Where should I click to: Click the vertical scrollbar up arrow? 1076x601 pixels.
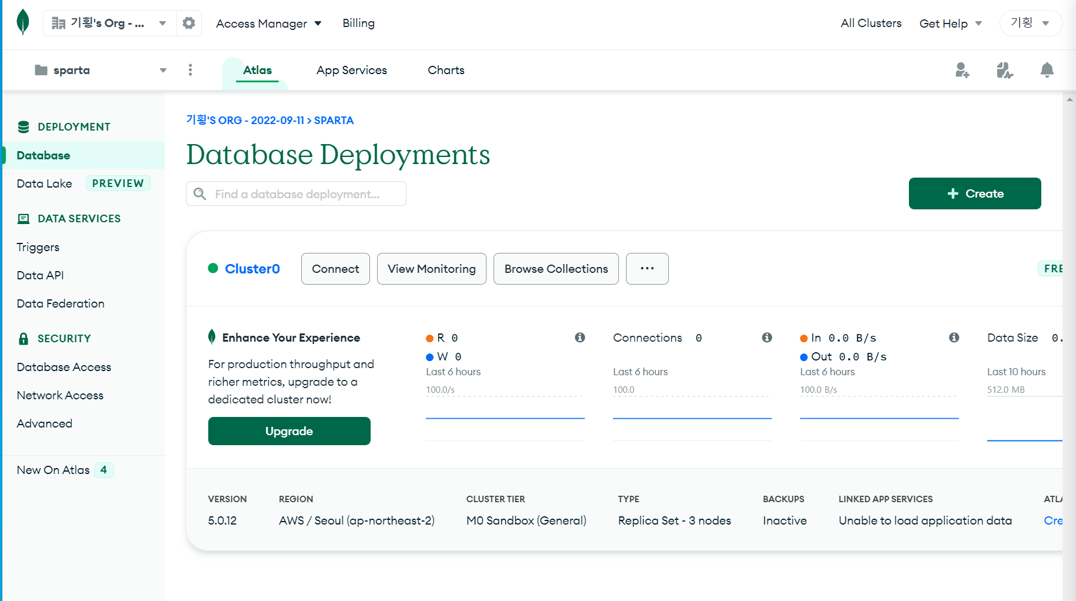[1070, 99]
